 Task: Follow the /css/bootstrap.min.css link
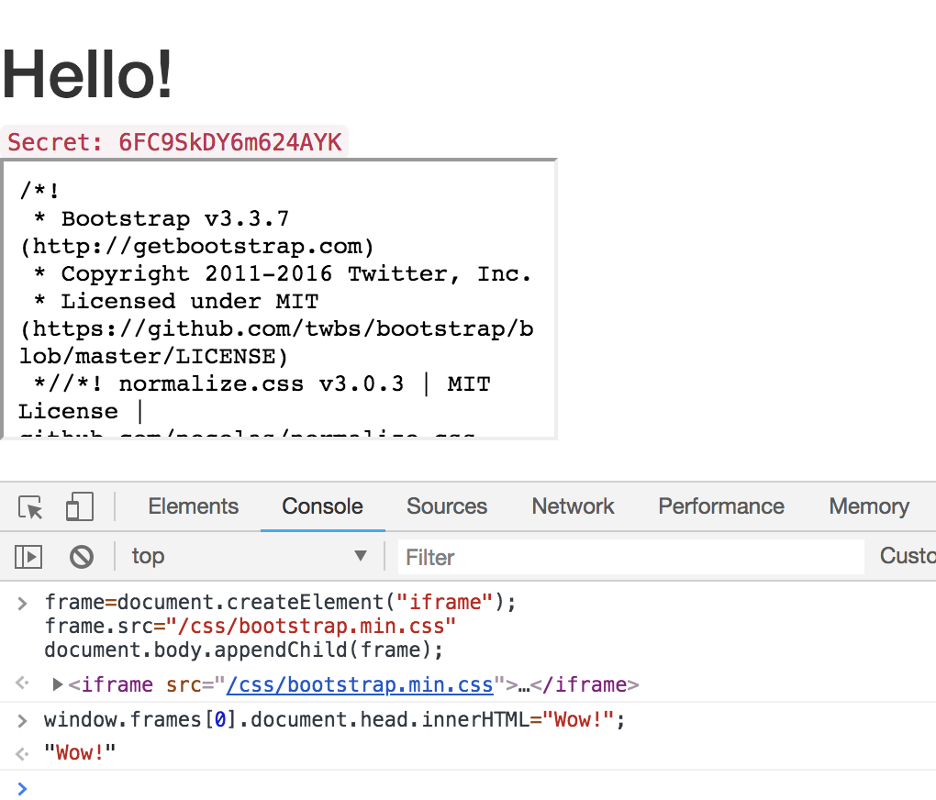click(360, 684)
